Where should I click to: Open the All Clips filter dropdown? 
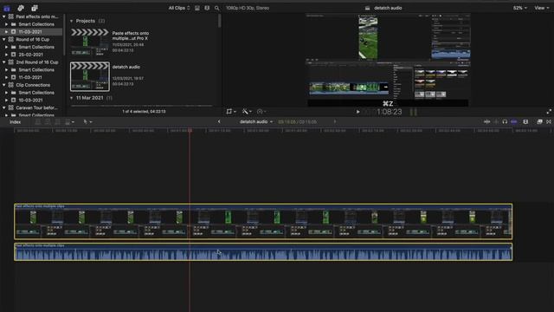179,8
